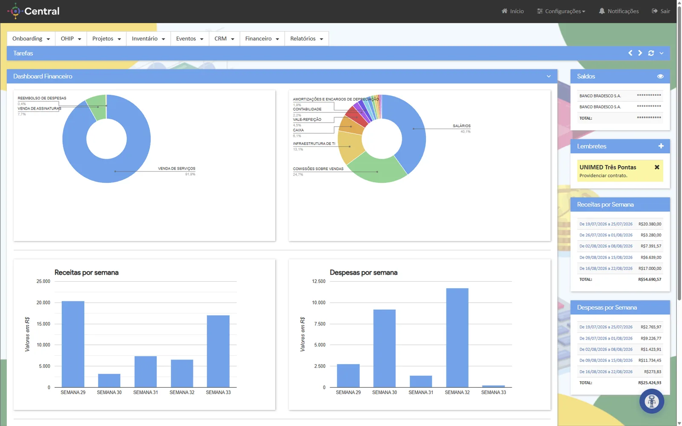
Task: Open receitas week 26/07/2026 a 01/08/2026
Action: pyautogui.click(x=606, y=235)
